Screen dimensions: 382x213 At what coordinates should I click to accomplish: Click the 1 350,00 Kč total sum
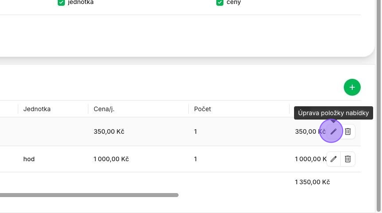(x=312, y=182)
